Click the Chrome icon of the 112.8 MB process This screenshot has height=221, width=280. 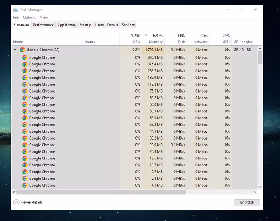[x=25, y=84]
